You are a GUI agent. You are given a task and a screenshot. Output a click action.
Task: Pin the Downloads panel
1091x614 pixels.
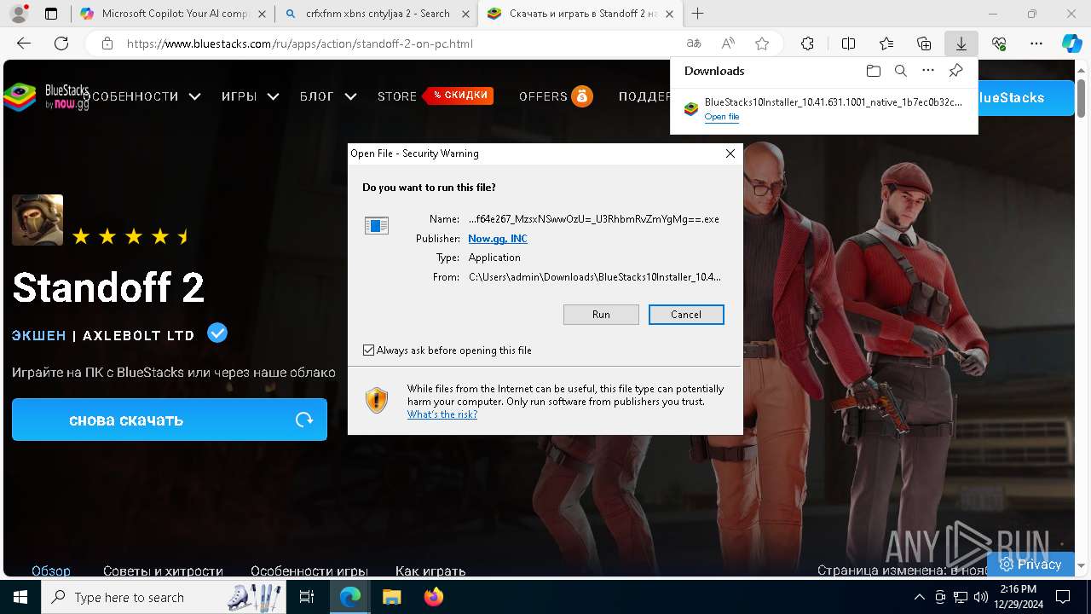(955, 71)
